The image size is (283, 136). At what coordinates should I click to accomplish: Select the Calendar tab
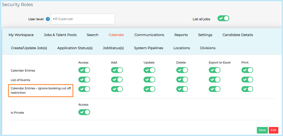[x=116, y=35]
